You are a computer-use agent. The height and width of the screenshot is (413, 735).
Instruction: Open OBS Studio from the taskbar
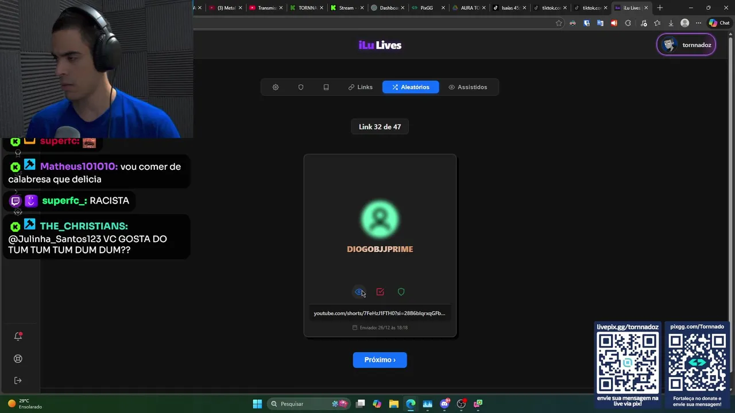pyautogui.click(x=461, y=404)
